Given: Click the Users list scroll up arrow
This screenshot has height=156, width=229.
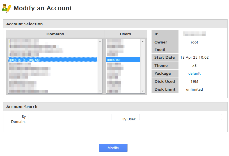Looking at the screenshot, I should 143,42.
